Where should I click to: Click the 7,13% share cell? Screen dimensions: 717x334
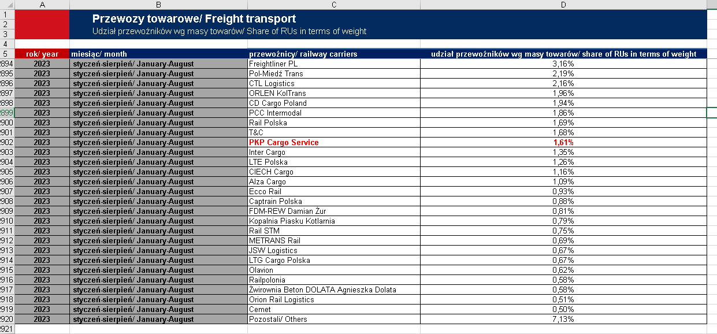[563, 319]
